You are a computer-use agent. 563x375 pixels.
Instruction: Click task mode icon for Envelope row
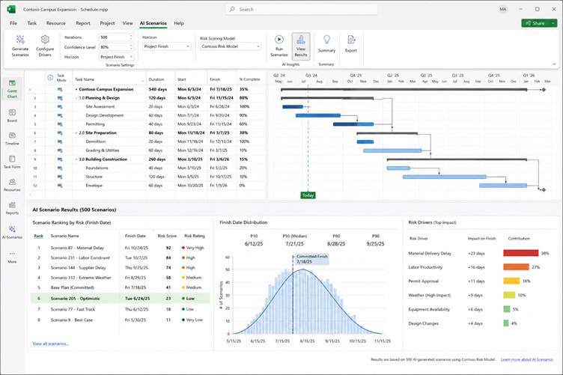pyautogui.click(x=60, y=186)
